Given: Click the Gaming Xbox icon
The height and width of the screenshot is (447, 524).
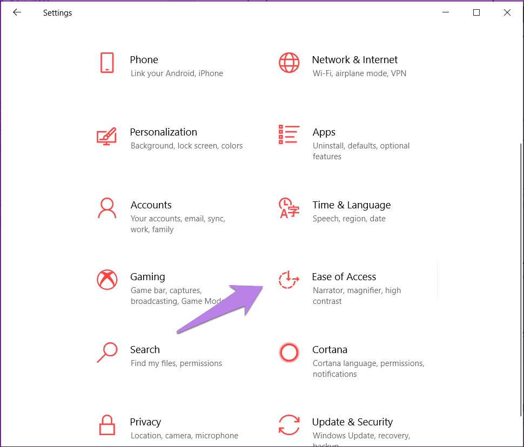Looking at the screenshot, I should (107, 280).
